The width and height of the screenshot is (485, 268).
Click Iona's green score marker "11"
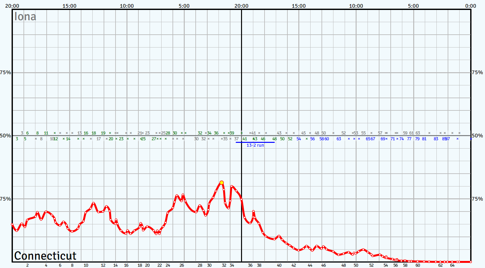click(46, 133)
